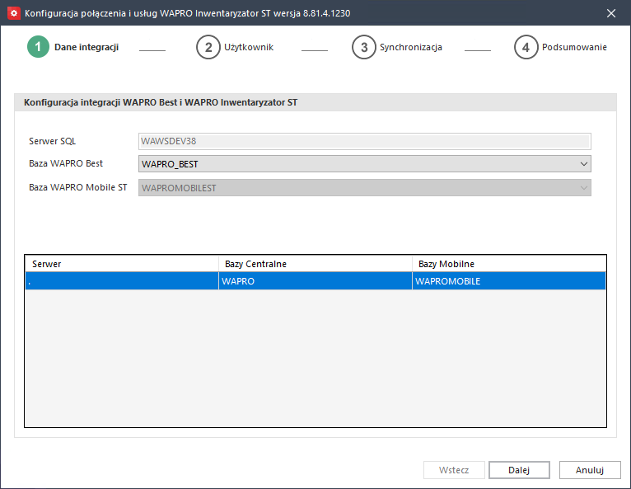Open the Baza WAPRO Best combo box
The height and width of the screenshot is (489, 631).
click(x=365, y=164)
